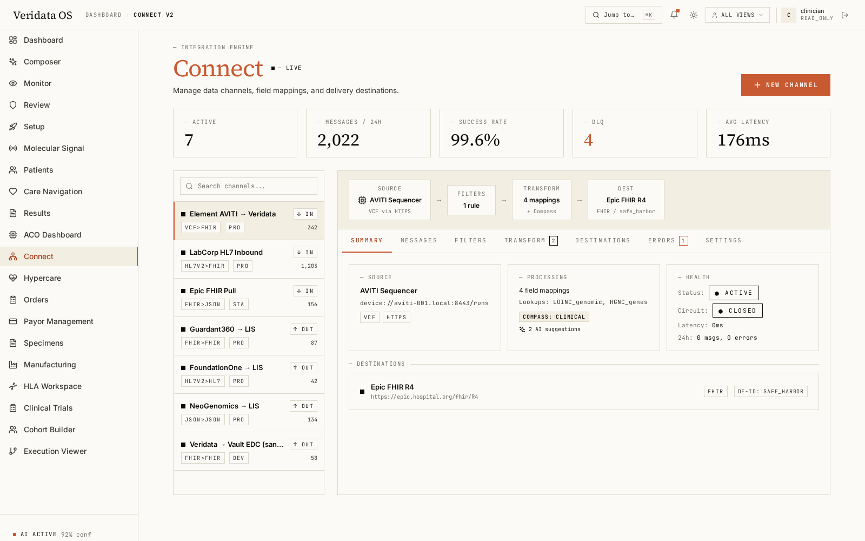
Task: Click the Cohort Builder people icon
Action: pyautogui.click(x=13, y=430)
